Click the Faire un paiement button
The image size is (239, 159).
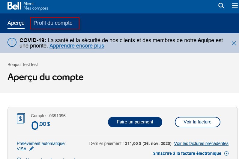click(135, 122)
